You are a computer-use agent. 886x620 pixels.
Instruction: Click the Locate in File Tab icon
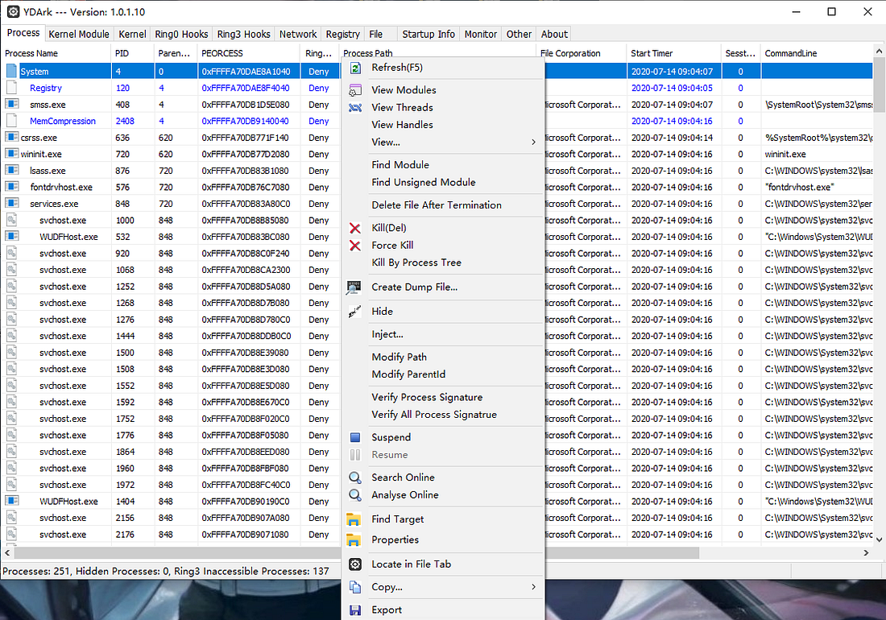point(355,564)
